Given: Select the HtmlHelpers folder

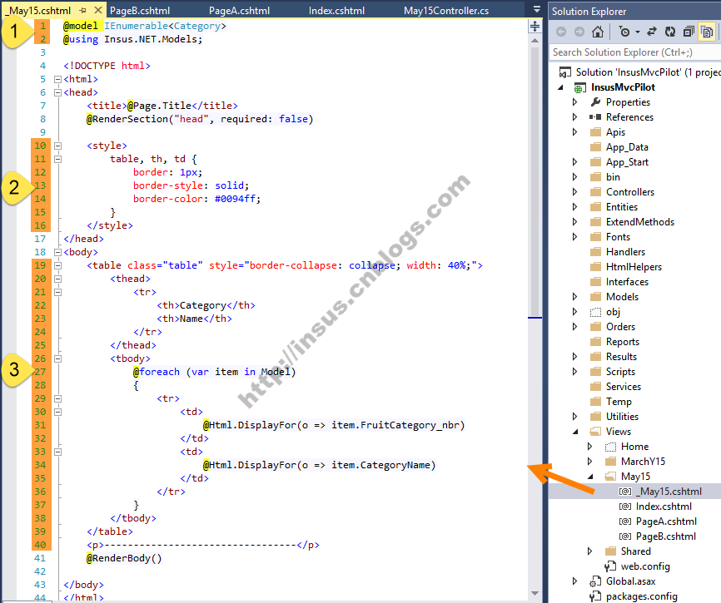Looking at the screenshot, I should 634,267.
